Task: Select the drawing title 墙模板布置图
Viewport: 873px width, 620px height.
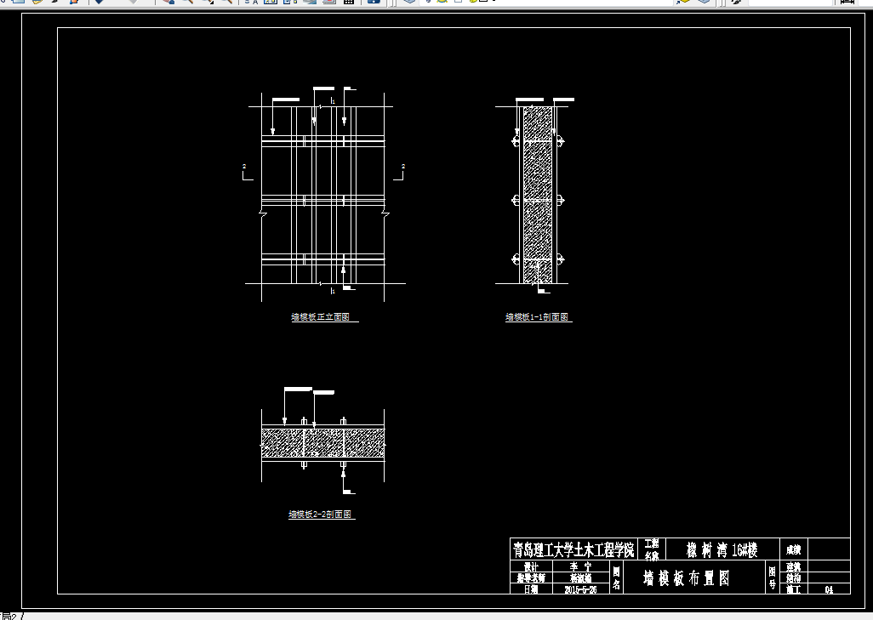Action: 686,578
